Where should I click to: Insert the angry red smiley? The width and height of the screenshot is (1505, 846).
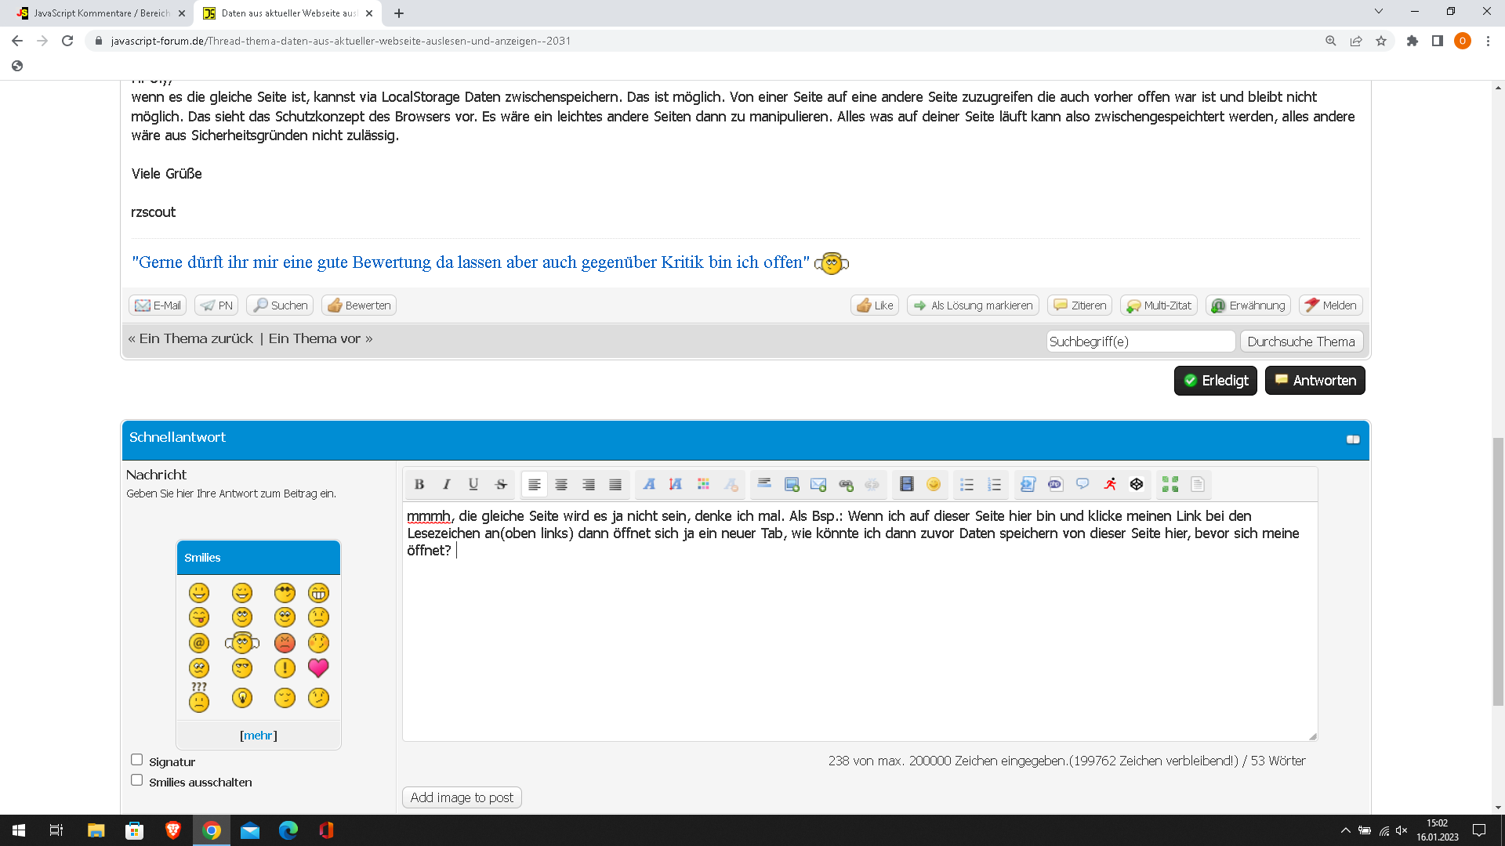pyautogui.click(x=285, y=643)
